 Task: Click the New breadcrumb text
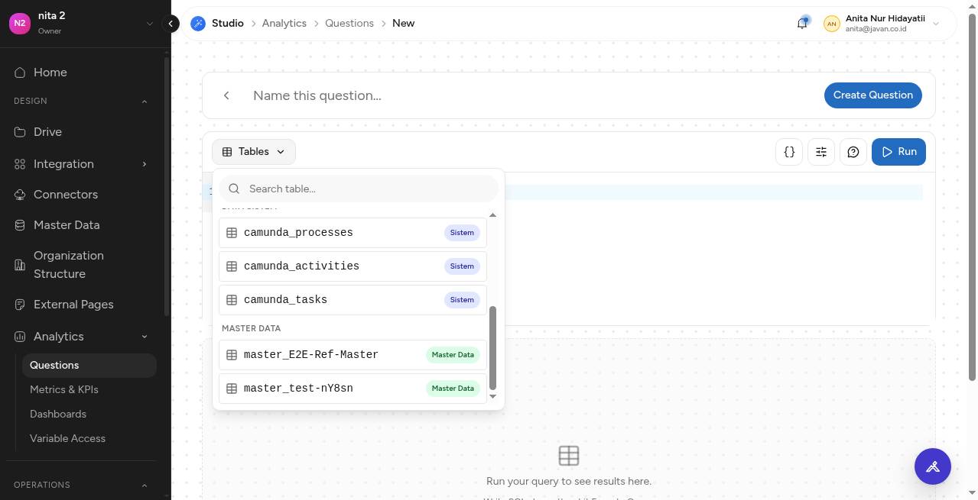[x=403, y=24]
